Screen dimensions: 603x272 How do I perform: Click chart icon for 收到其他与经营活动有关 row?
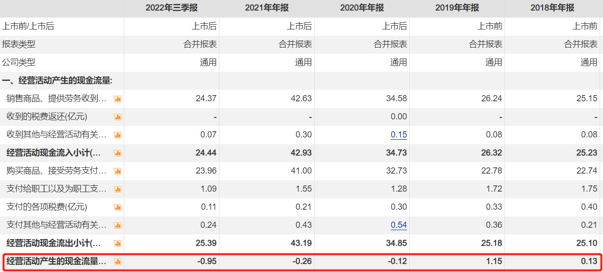[118, 135]
